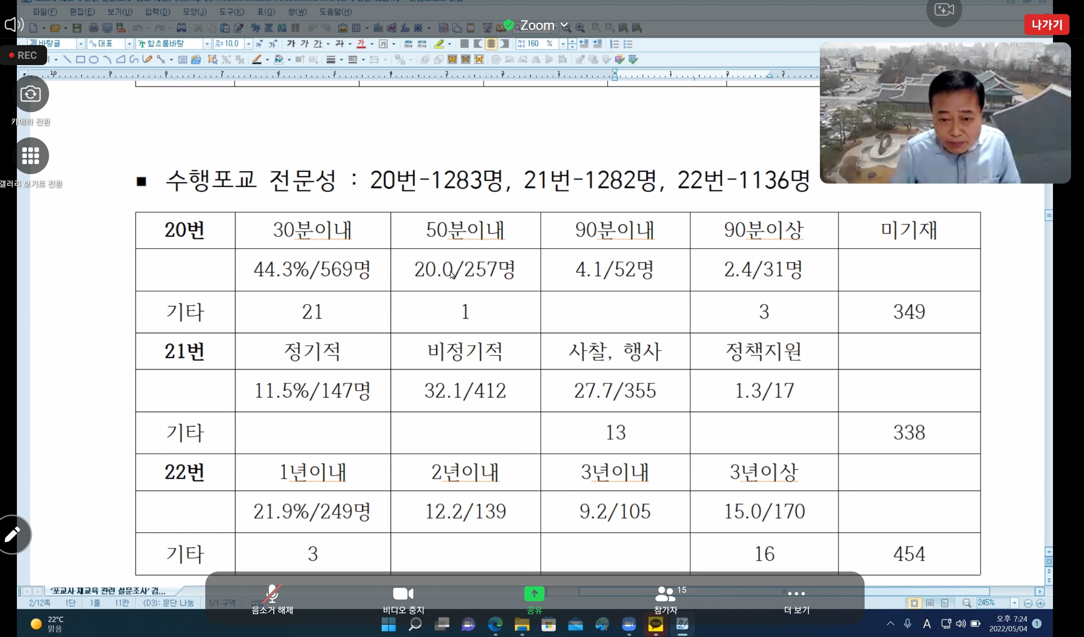Click the pencil annotation button
The image size is (1084, 637).
tap(13, 534)
